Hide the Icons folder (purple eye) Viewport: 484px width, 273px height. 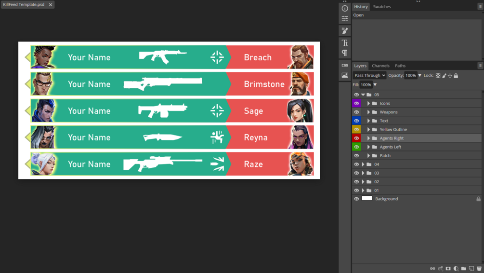tap(356, 103)
